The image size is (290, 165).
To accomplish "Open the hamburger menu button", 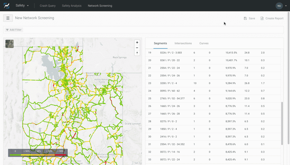I will point(8,18).
